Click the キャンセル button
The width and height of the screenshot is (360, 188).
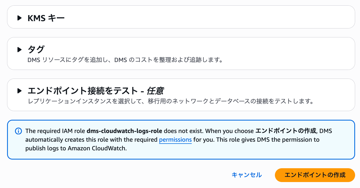[x=247, y=175]
